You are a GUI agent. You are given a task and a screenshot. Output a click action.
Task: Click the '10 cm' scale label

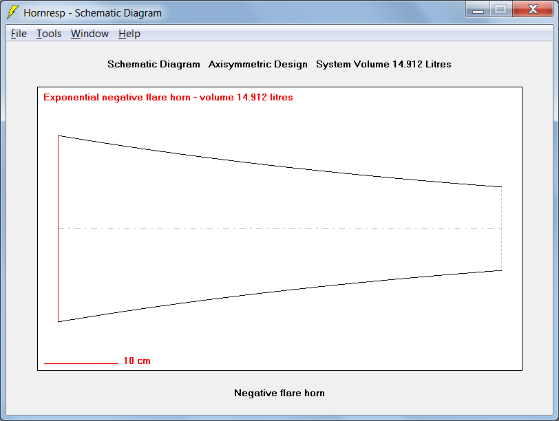point(137,360)
